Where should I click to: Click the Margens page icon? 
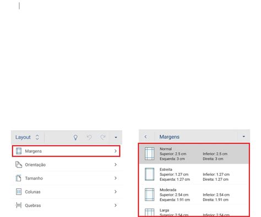(19, 151)
